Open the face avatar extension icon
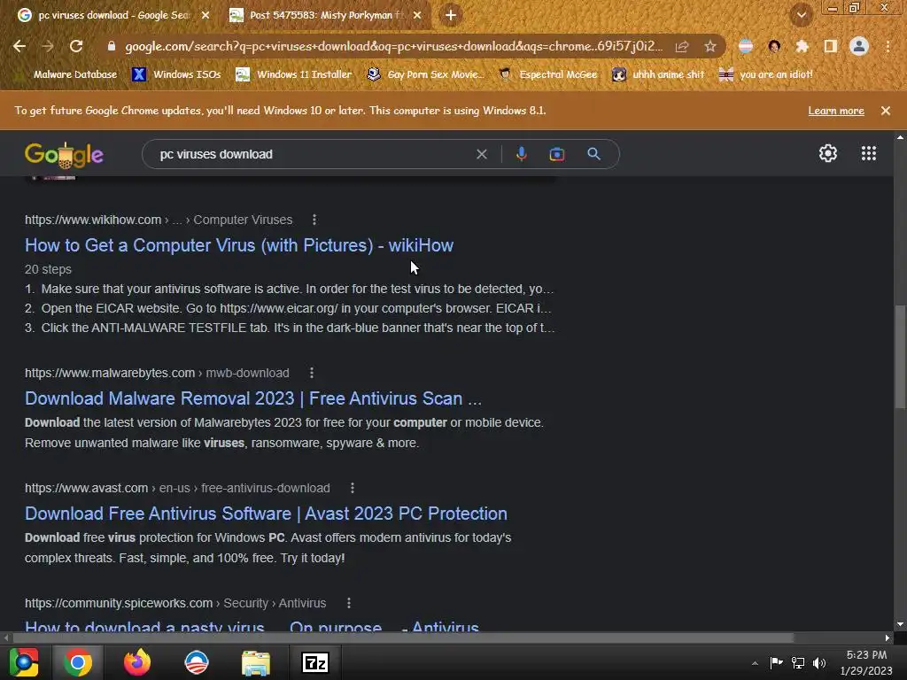The width and height of the screenshot is (907, 680). (774, 46)
